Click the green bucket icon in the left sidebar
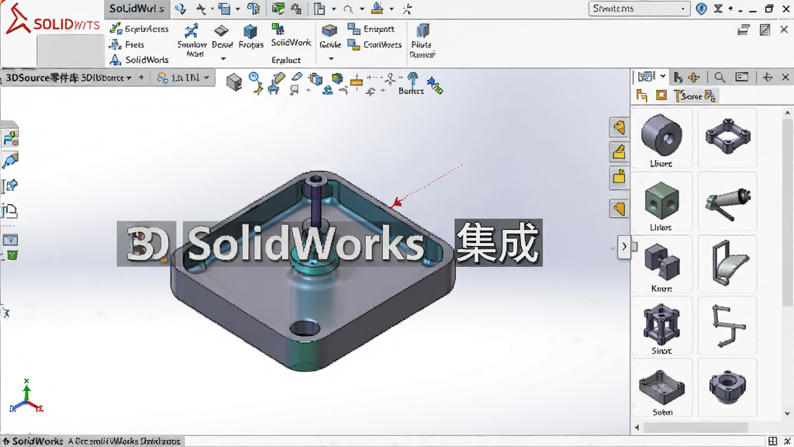 [x=12, y=255]
